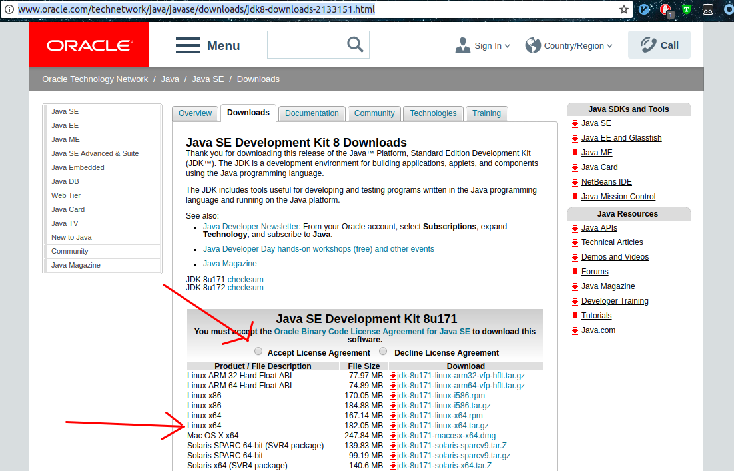Switch to the Technologies tab
The width and height of the screenshot is (734, 471).
pyautogui.click(x=433, y=113)
